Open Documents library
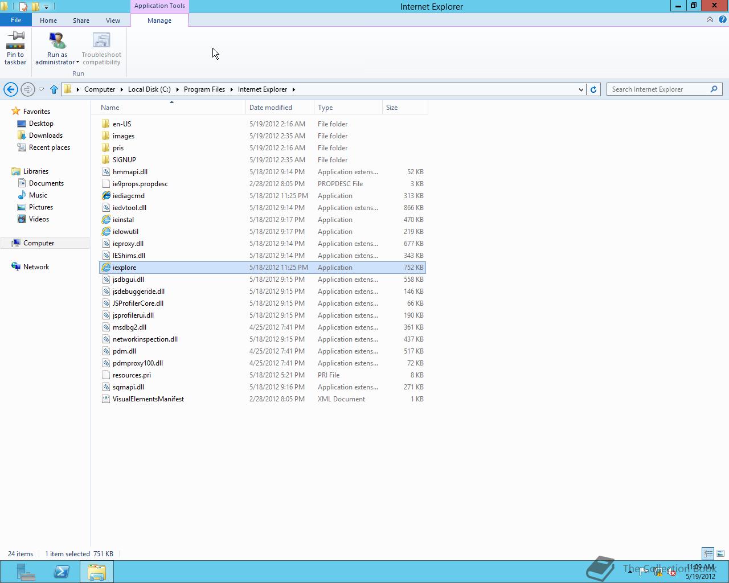The height and width of the screenshot is (583, 729). coord(46,183)
